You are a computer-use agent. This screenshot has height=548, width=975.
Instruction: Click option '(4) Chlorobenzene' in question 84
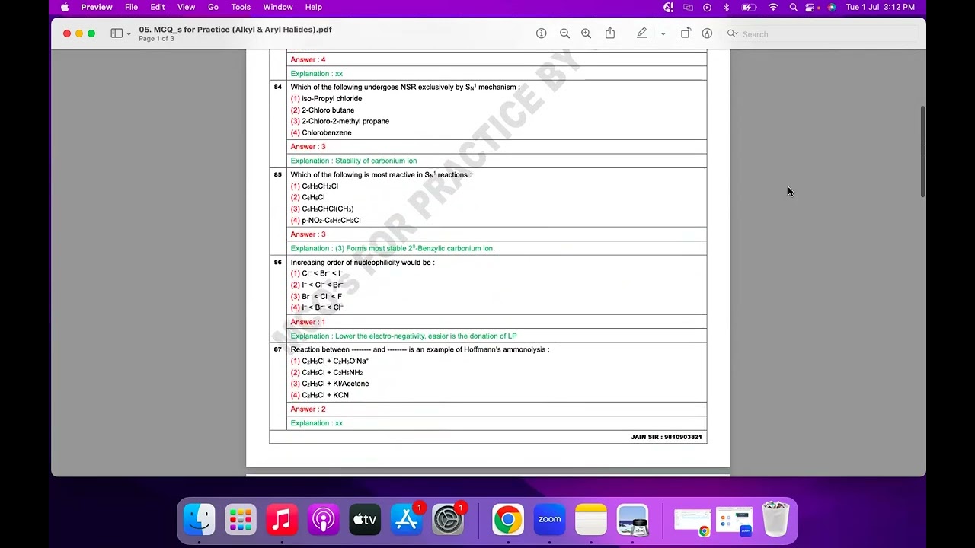[x=321, y=132]
